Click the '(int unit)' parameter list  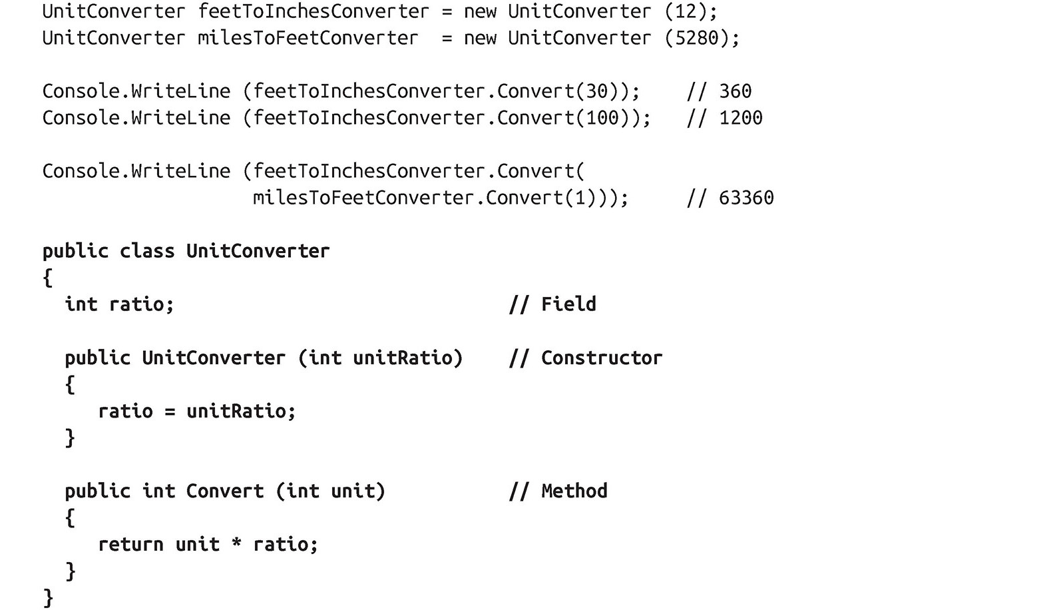tap(331, 491)
